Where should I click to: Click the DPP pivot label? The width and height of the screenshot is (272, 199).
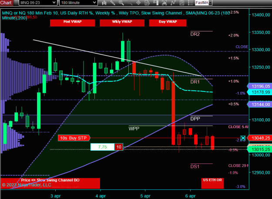coord(195,119)
